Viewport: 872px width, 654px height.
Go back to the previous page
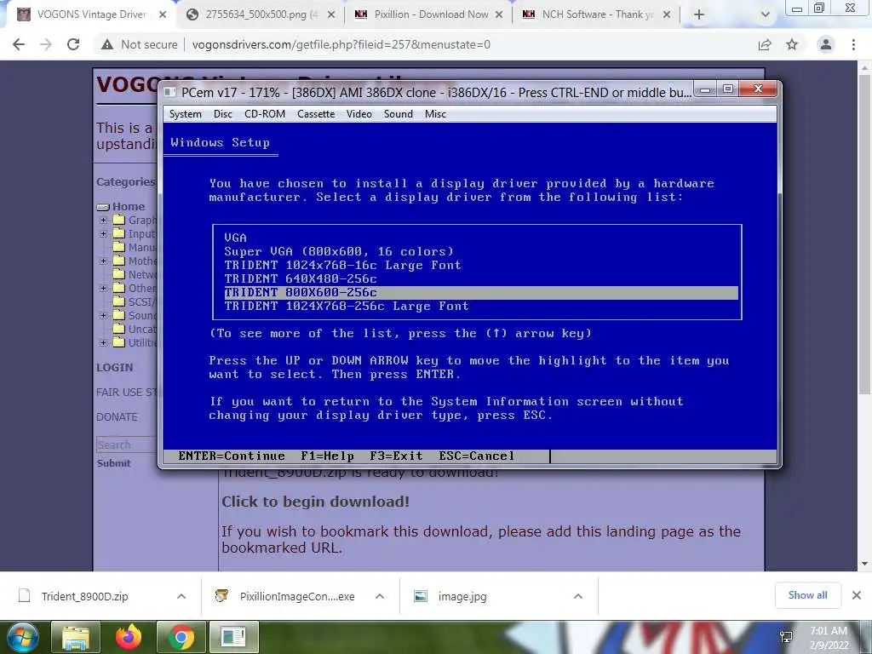(19, 44)
